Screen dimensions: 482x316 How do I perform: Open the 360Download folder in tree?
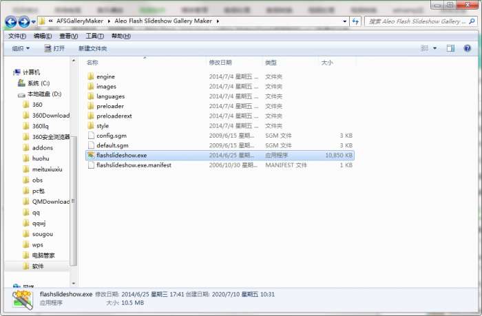pos(50,116)
